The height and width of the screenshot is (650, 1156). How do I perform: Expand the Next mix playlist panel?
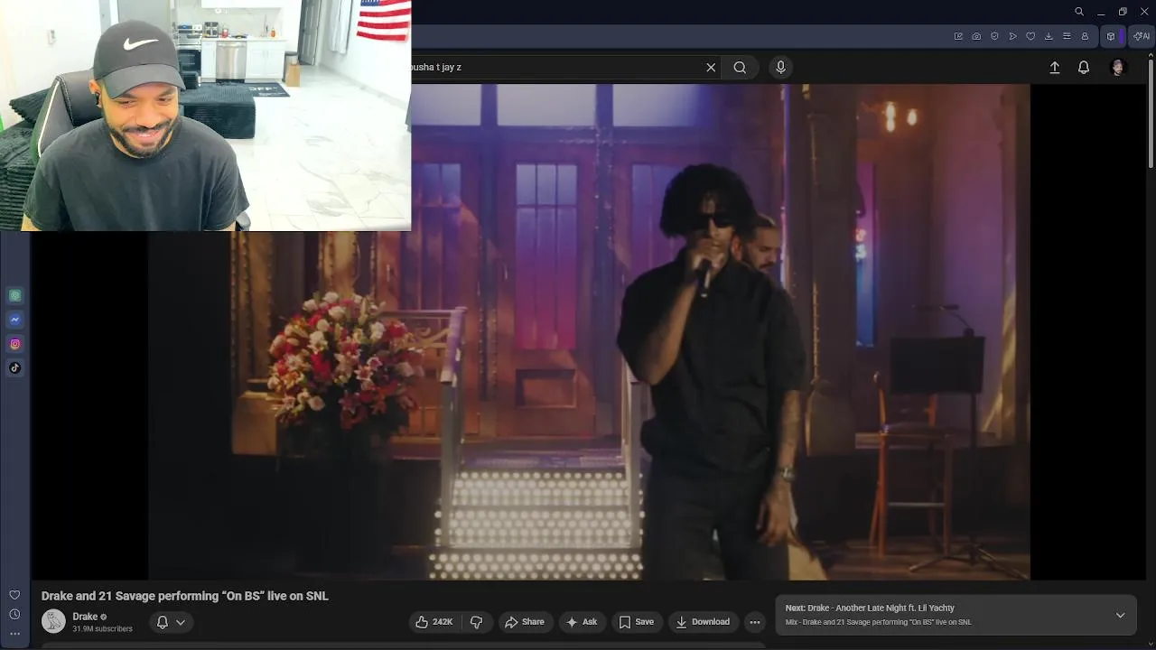[x=1120, y=615]
